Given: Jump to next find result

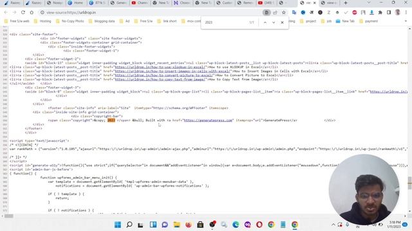Looking at the screenshot, I should click(274, 22).
